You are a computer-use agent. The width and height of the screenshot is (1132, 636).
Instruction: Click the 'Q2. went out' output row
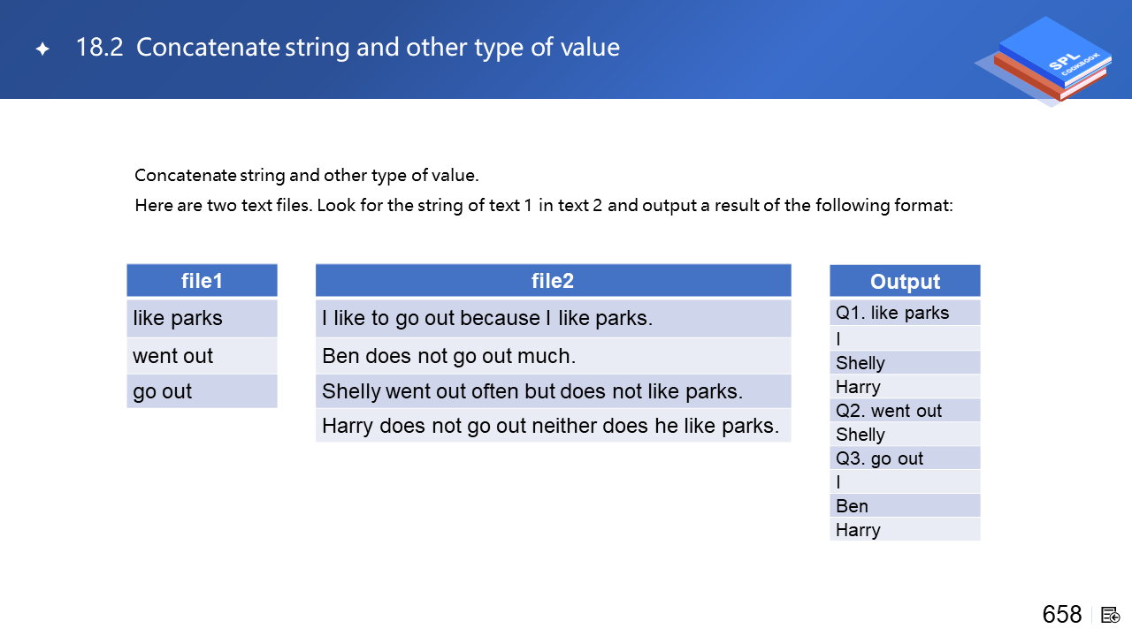point(905,411)
